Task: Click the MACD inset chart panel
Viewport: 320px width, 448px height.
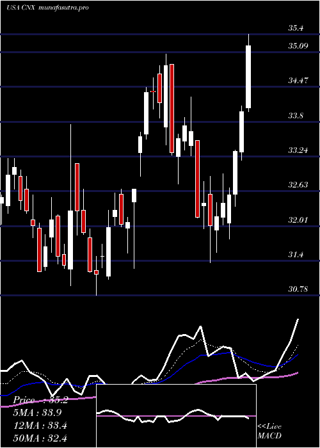Action: (x=176, y=416)
